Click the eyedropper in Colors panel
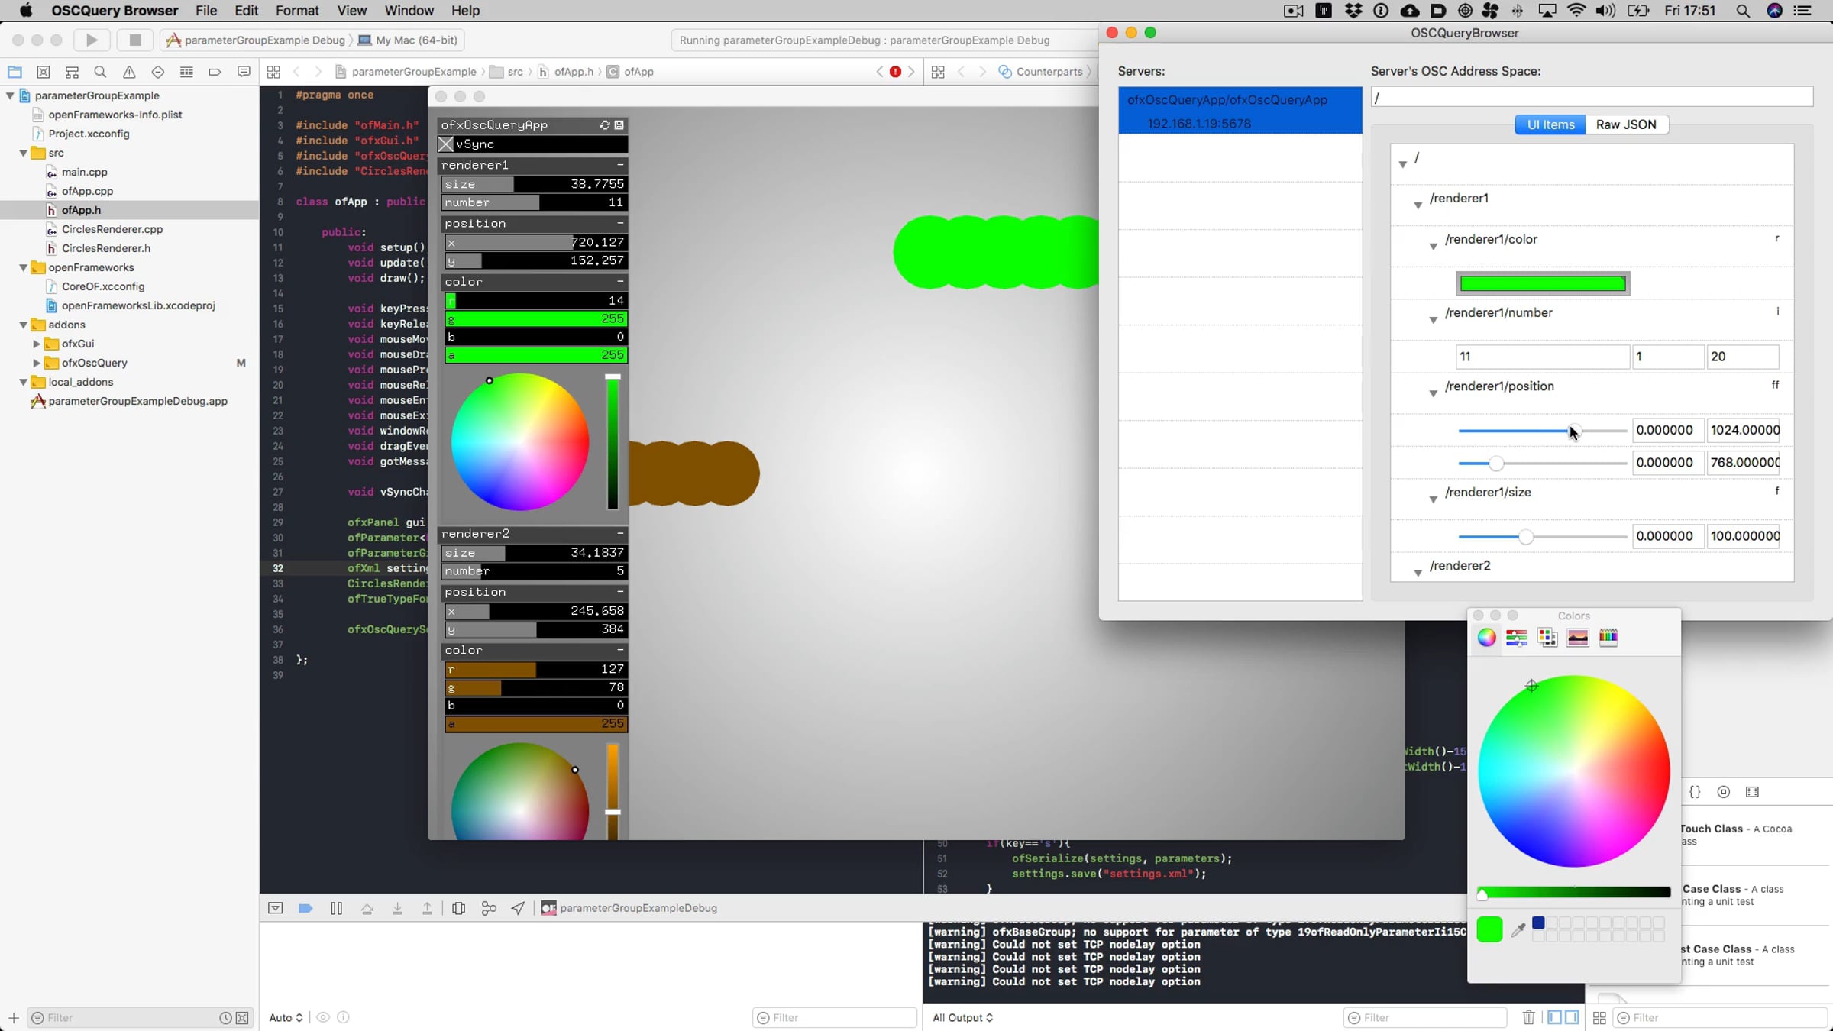 tap(1518, 929)
